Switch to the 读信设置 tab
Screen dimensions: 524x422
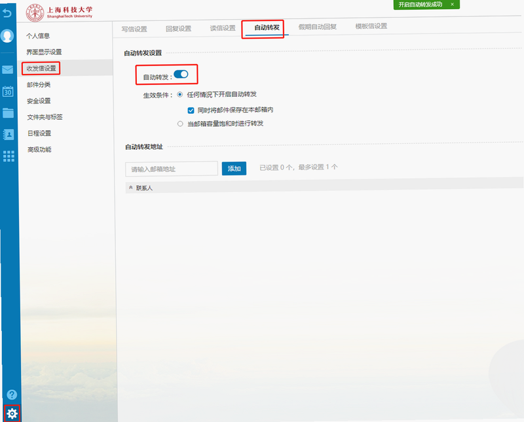pos(223,28)
